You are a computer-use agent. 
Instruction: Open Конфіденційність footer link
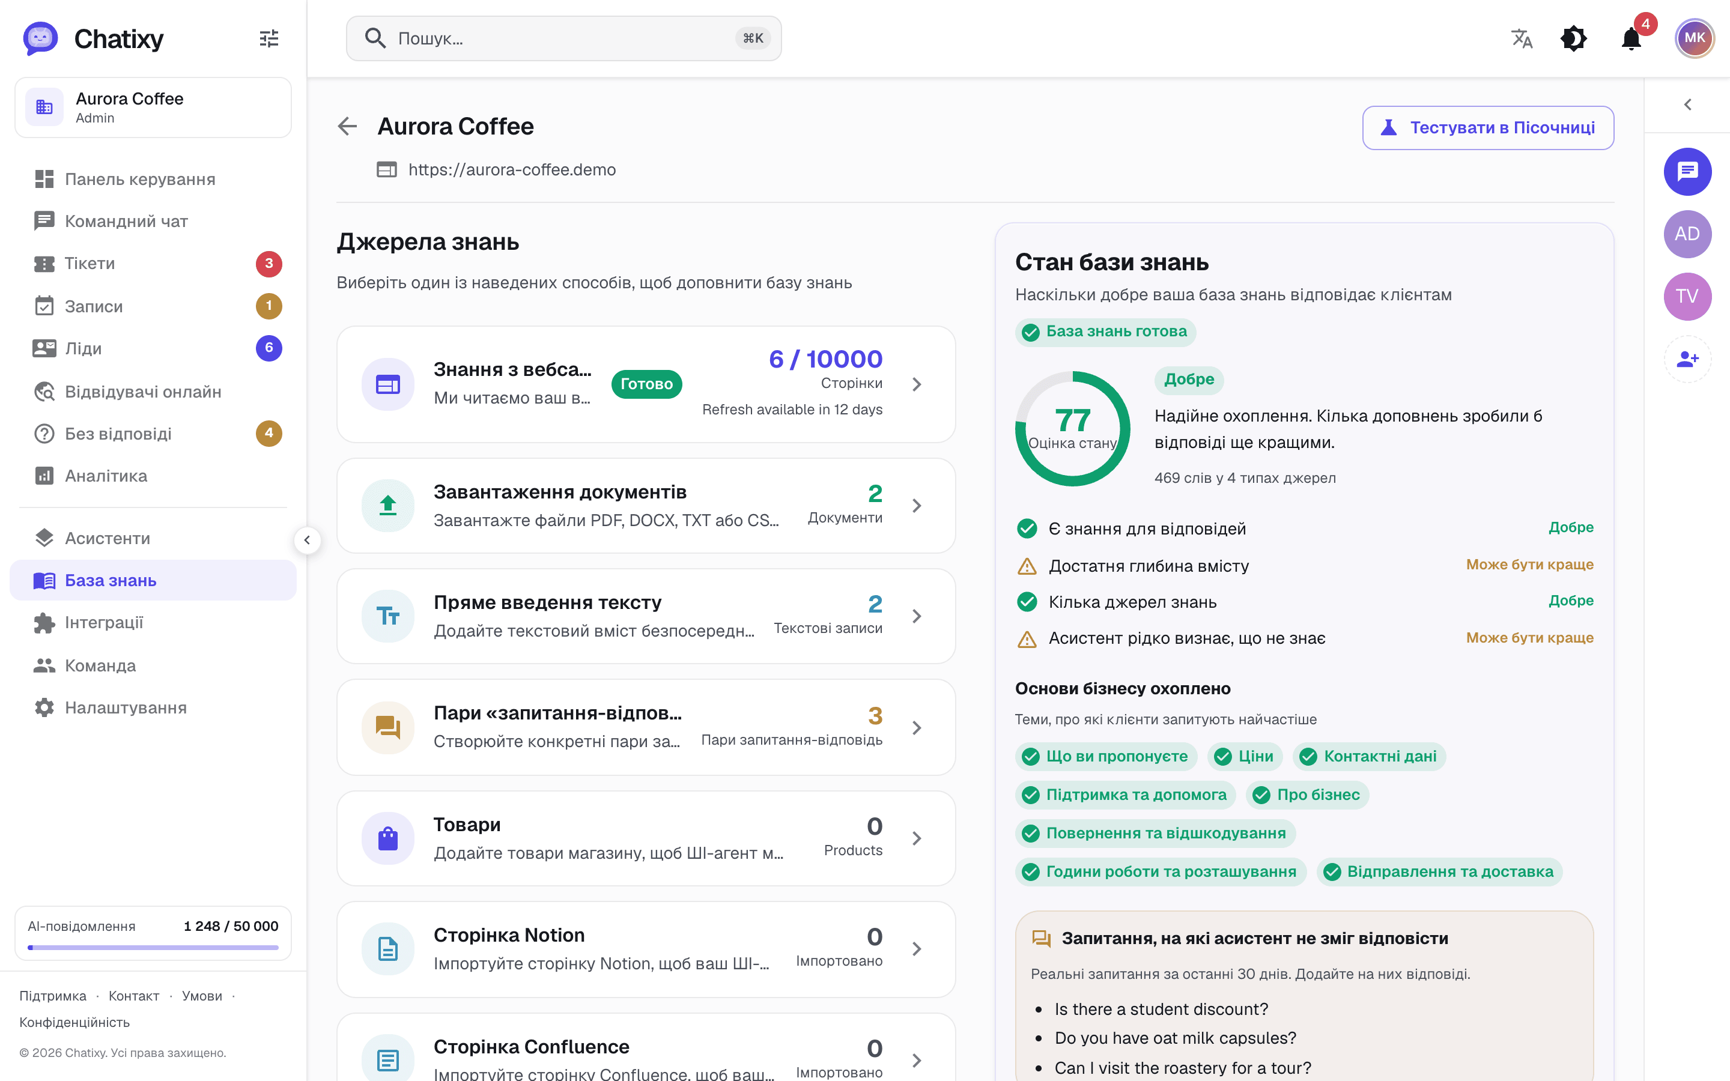[x=74, y=1022]
